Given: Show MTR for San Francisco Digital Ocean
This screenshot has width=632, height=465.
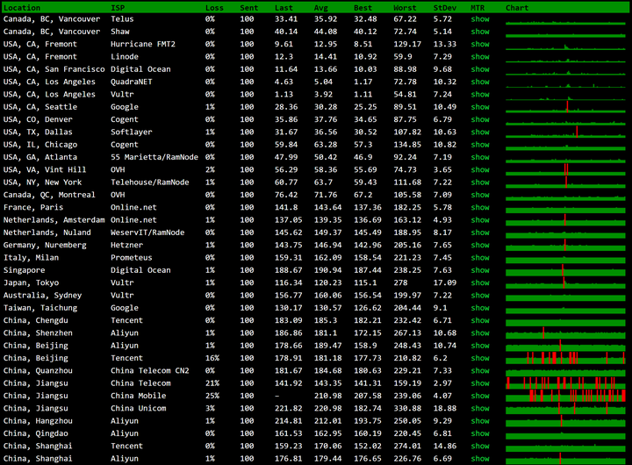Looking at the screenshot, I should (480, 69).
